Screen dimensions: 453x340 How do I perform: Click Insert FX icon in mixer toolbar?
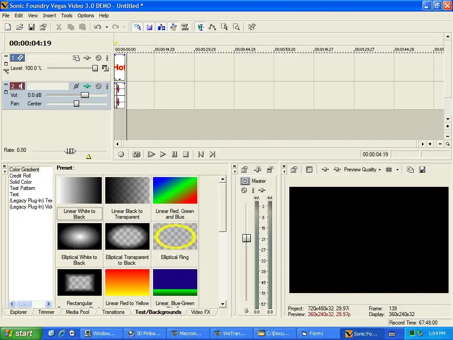click(x=257, y=170)
